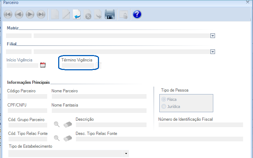Click the Matriz code field
This screenshot has height=158, width=253.
click(19, 36)
